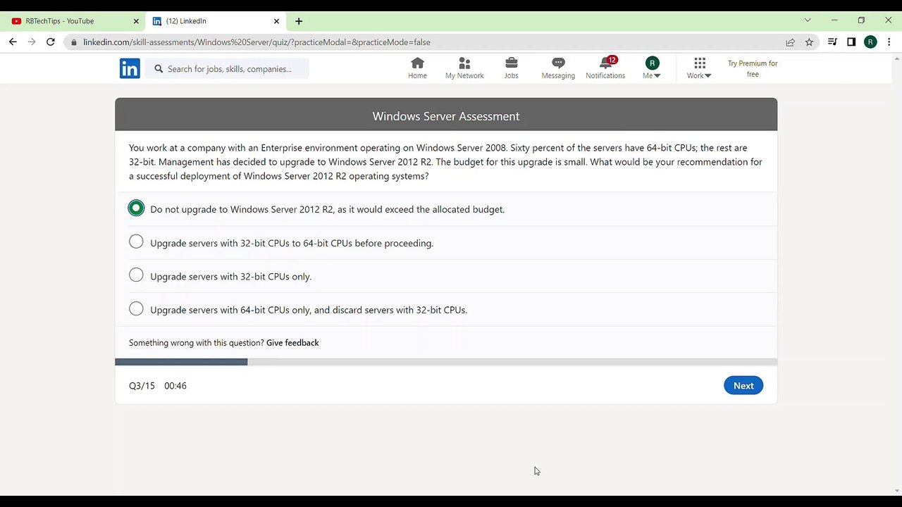Click the Give feedback link

(292, 343)
